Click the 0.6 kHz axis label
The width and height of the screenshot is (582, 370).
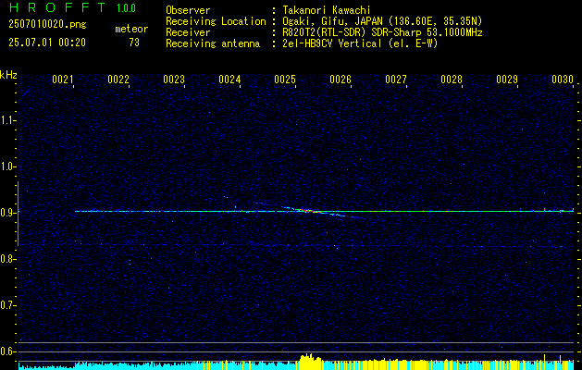pyautogui.click(x=6, y=351)
